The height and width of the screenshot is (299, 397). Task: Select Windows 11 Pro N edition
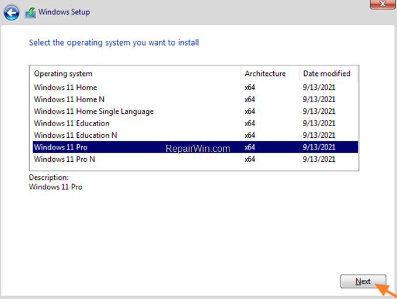pyautogui.click(x=195, y=159)
